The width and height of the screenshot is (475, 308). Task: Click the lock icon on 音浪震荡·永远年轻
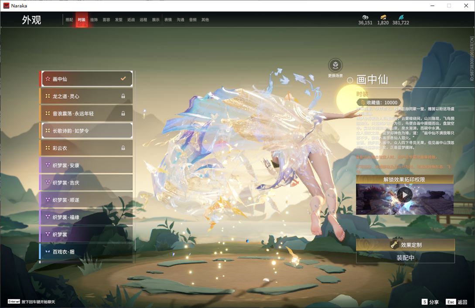pos(123,113)
